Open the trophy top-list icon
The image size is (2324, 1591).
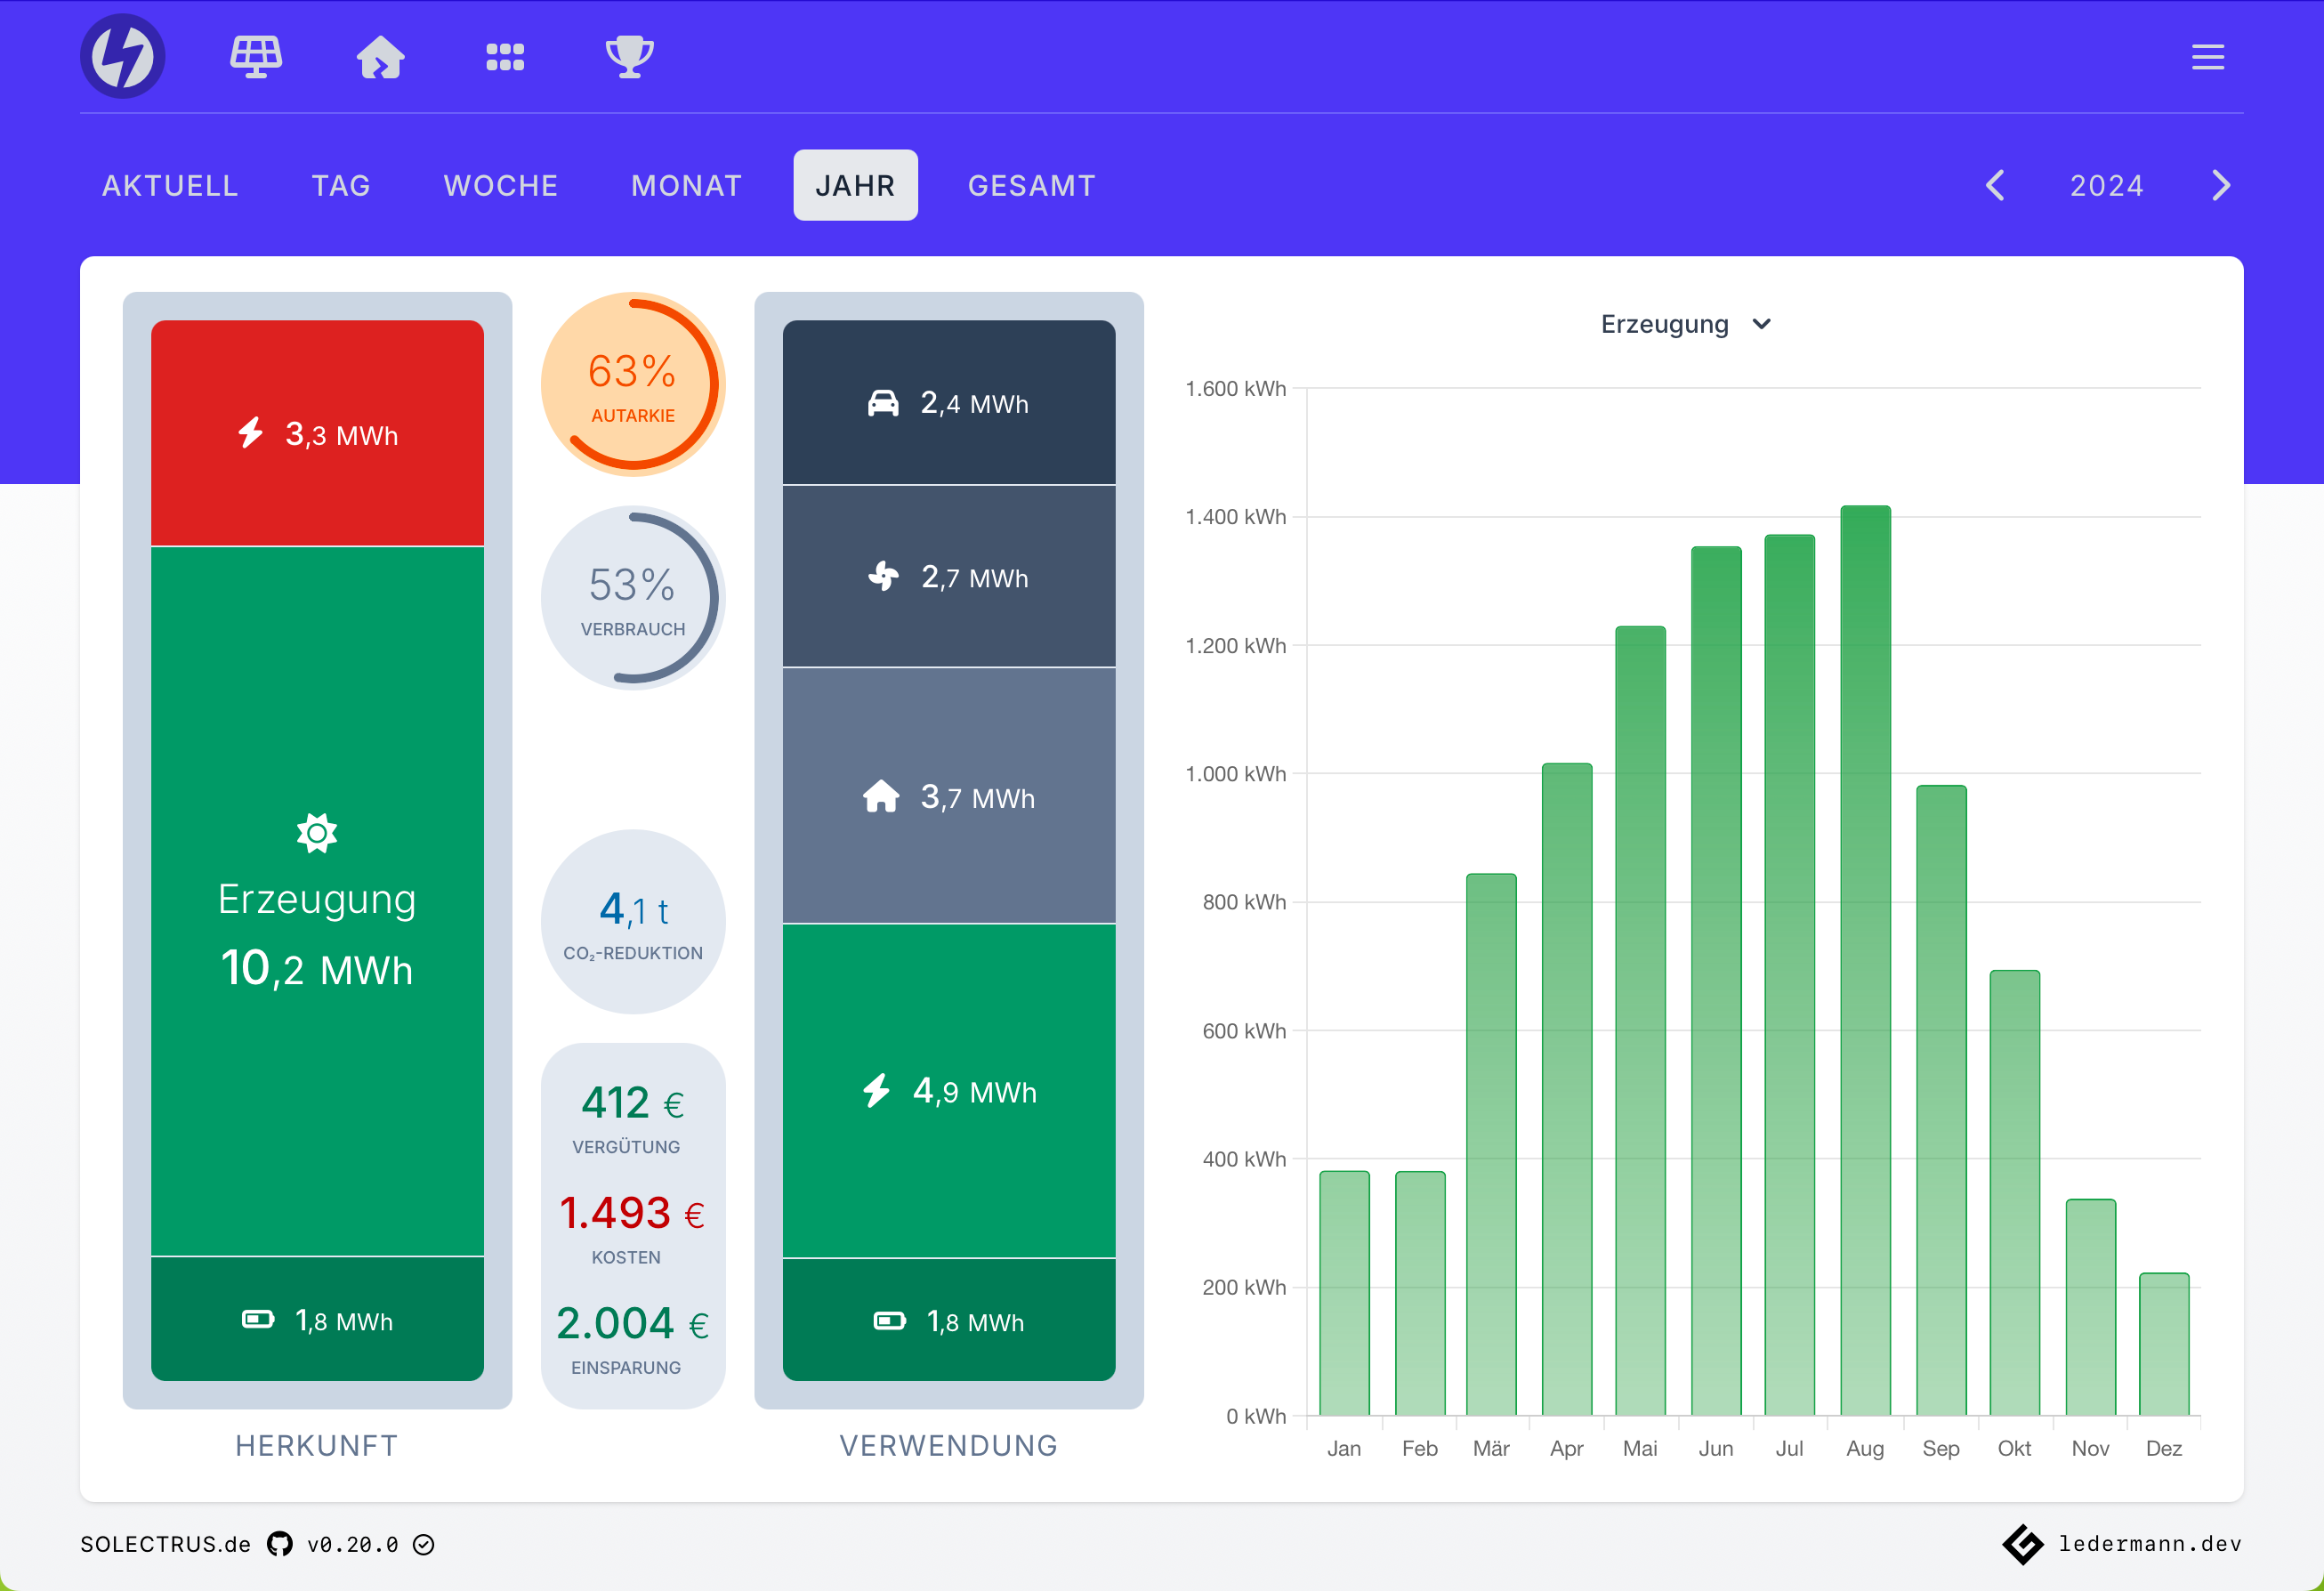click(x=630, y=56)
